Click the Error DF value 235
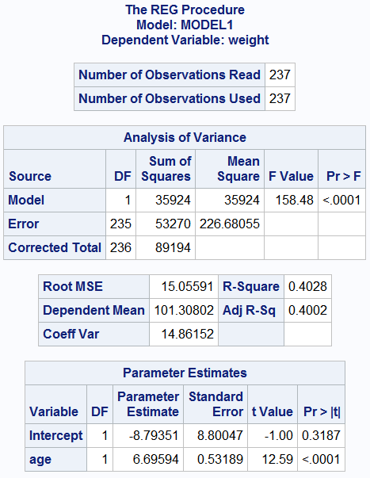This screenshot has width=370, height=478. [120, 224]
